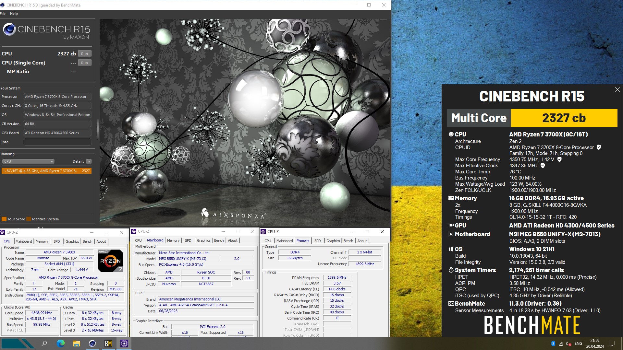Click CPUID verified shield icon
The image size is (623, 350).
[x=599, y=147]
